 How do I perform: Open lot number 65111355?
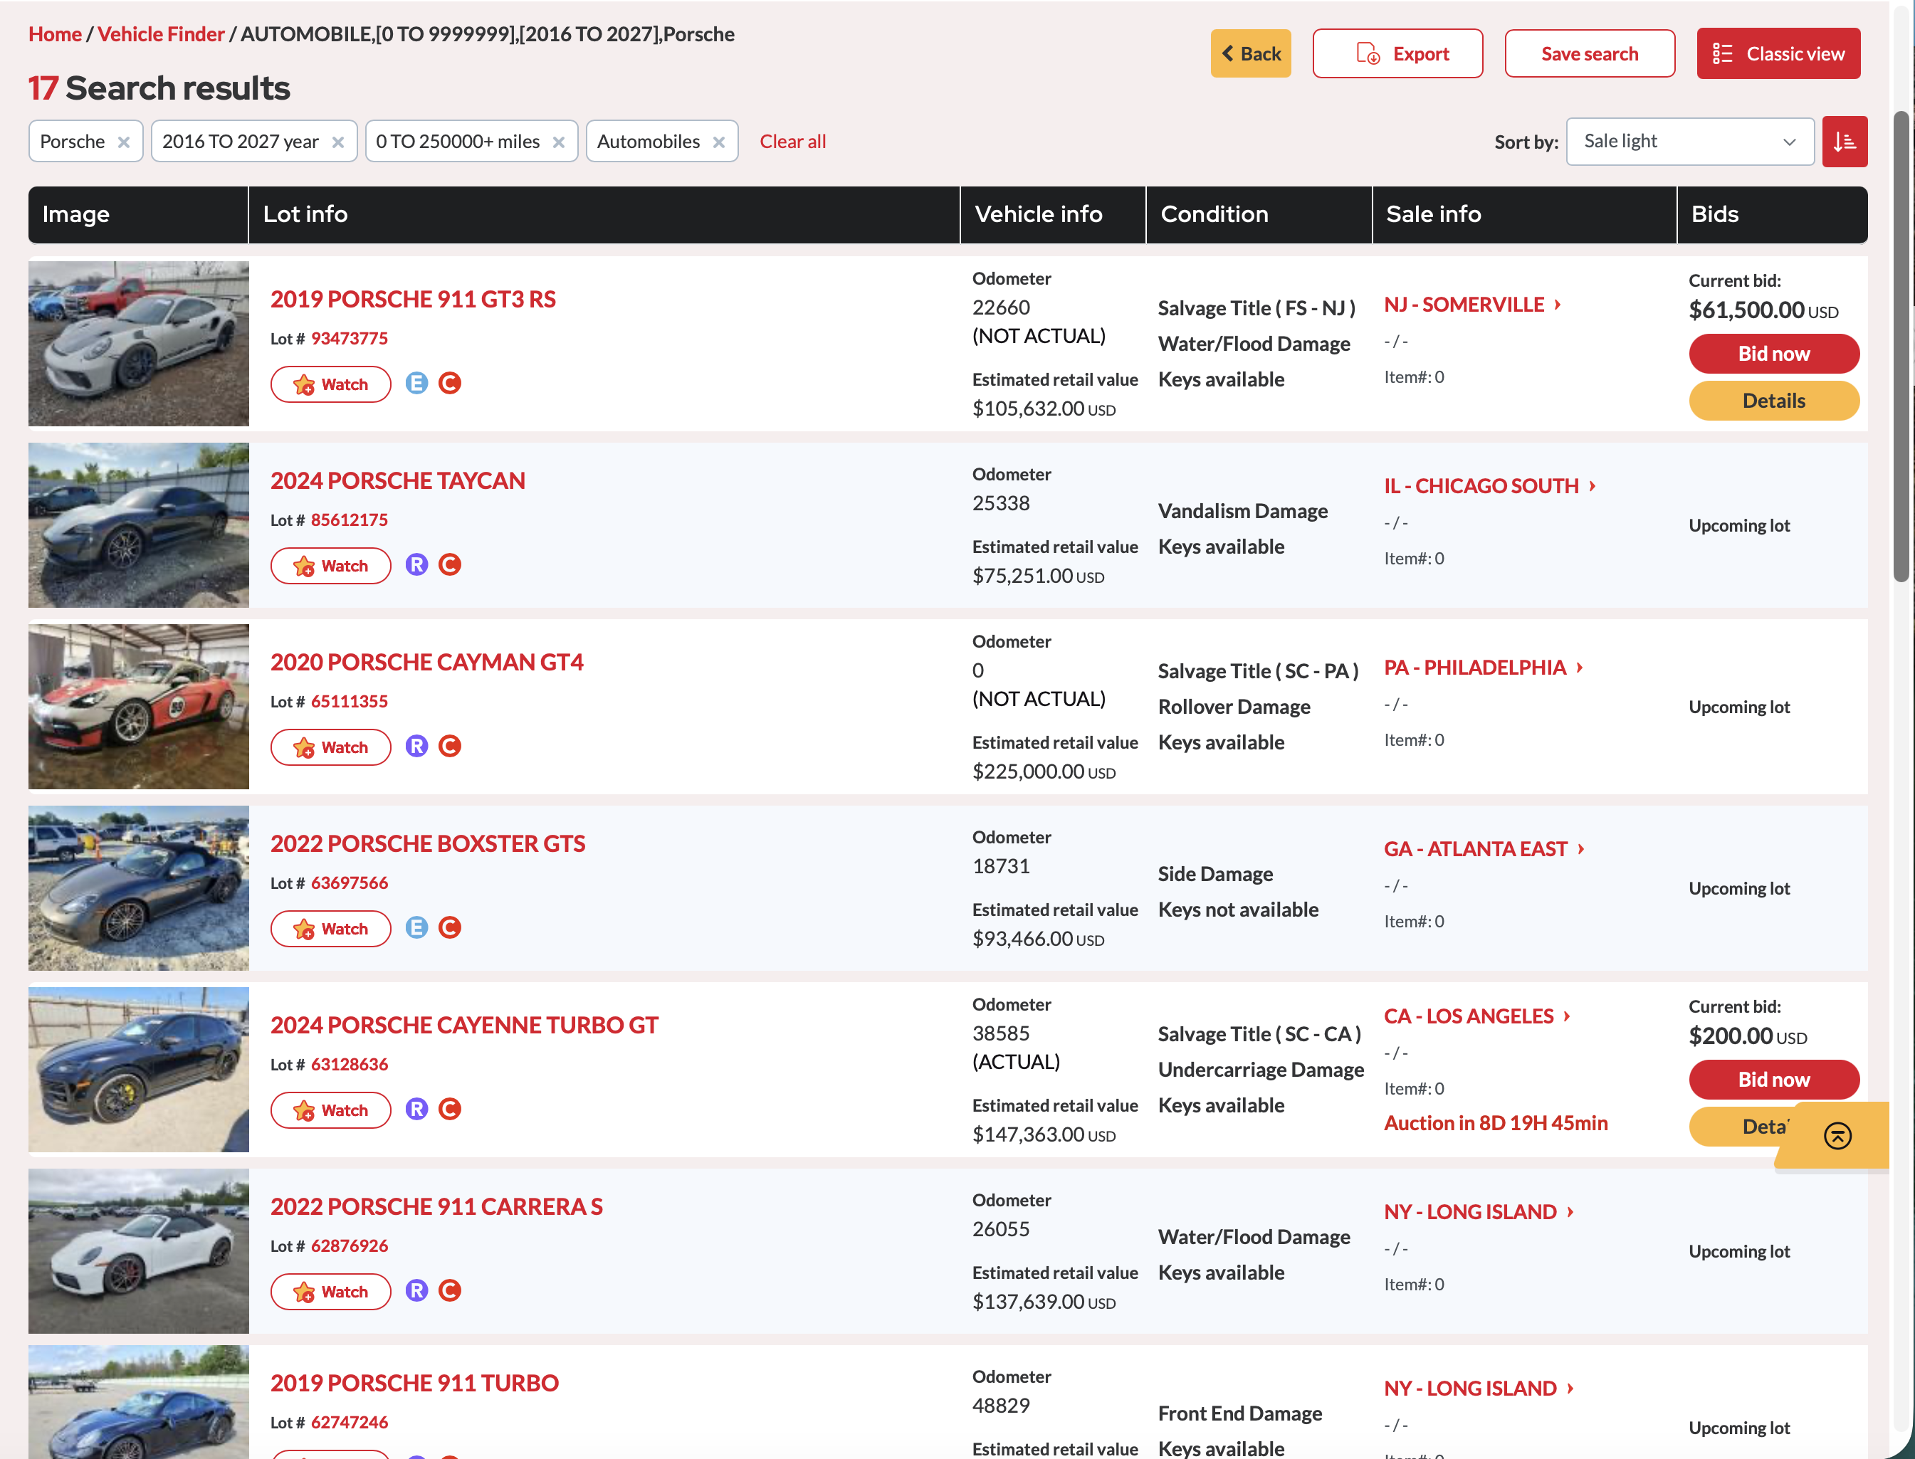[349, 702]
